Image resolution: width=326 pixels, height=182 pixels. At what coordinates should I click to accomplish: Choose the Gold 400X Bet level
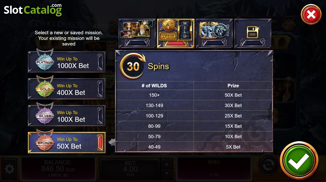[x=67, y=89]
